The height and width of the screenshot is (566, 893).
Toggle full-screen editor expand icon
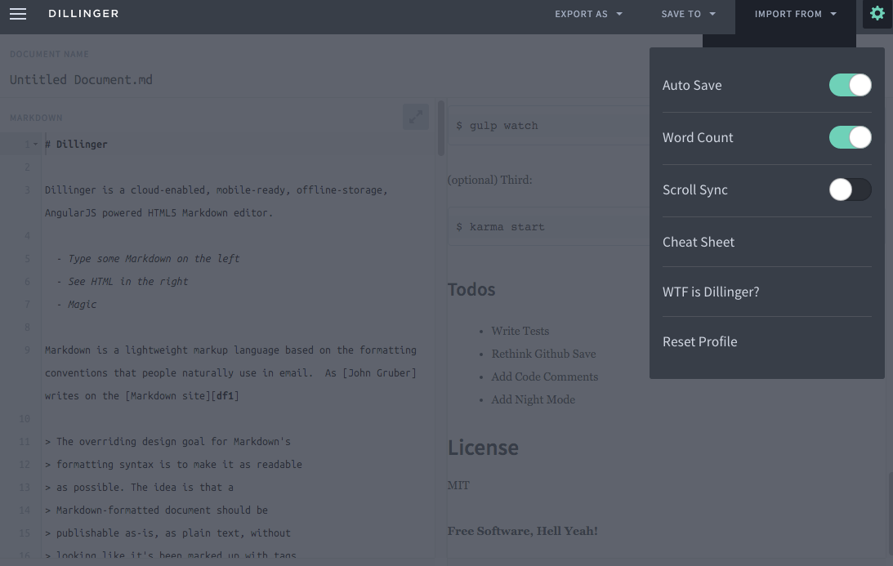point(416,117)
